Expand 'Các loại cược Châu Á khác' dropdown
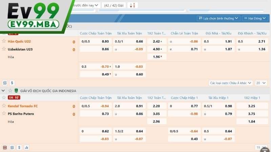 231,83
